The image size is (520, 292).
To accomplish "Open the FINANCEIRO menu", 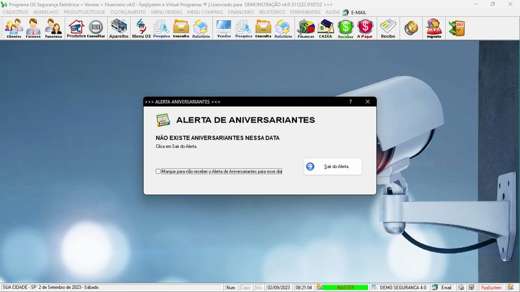I will tap(240, 12).
